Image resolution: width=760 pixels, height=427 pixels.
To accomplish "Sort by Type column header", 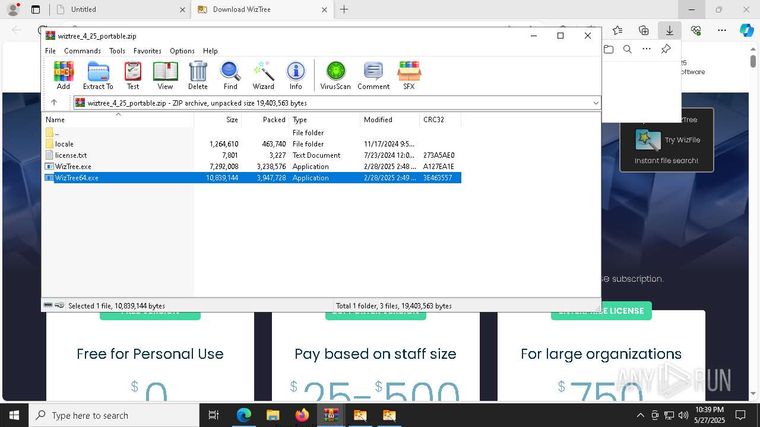I will tap(324, 120).
